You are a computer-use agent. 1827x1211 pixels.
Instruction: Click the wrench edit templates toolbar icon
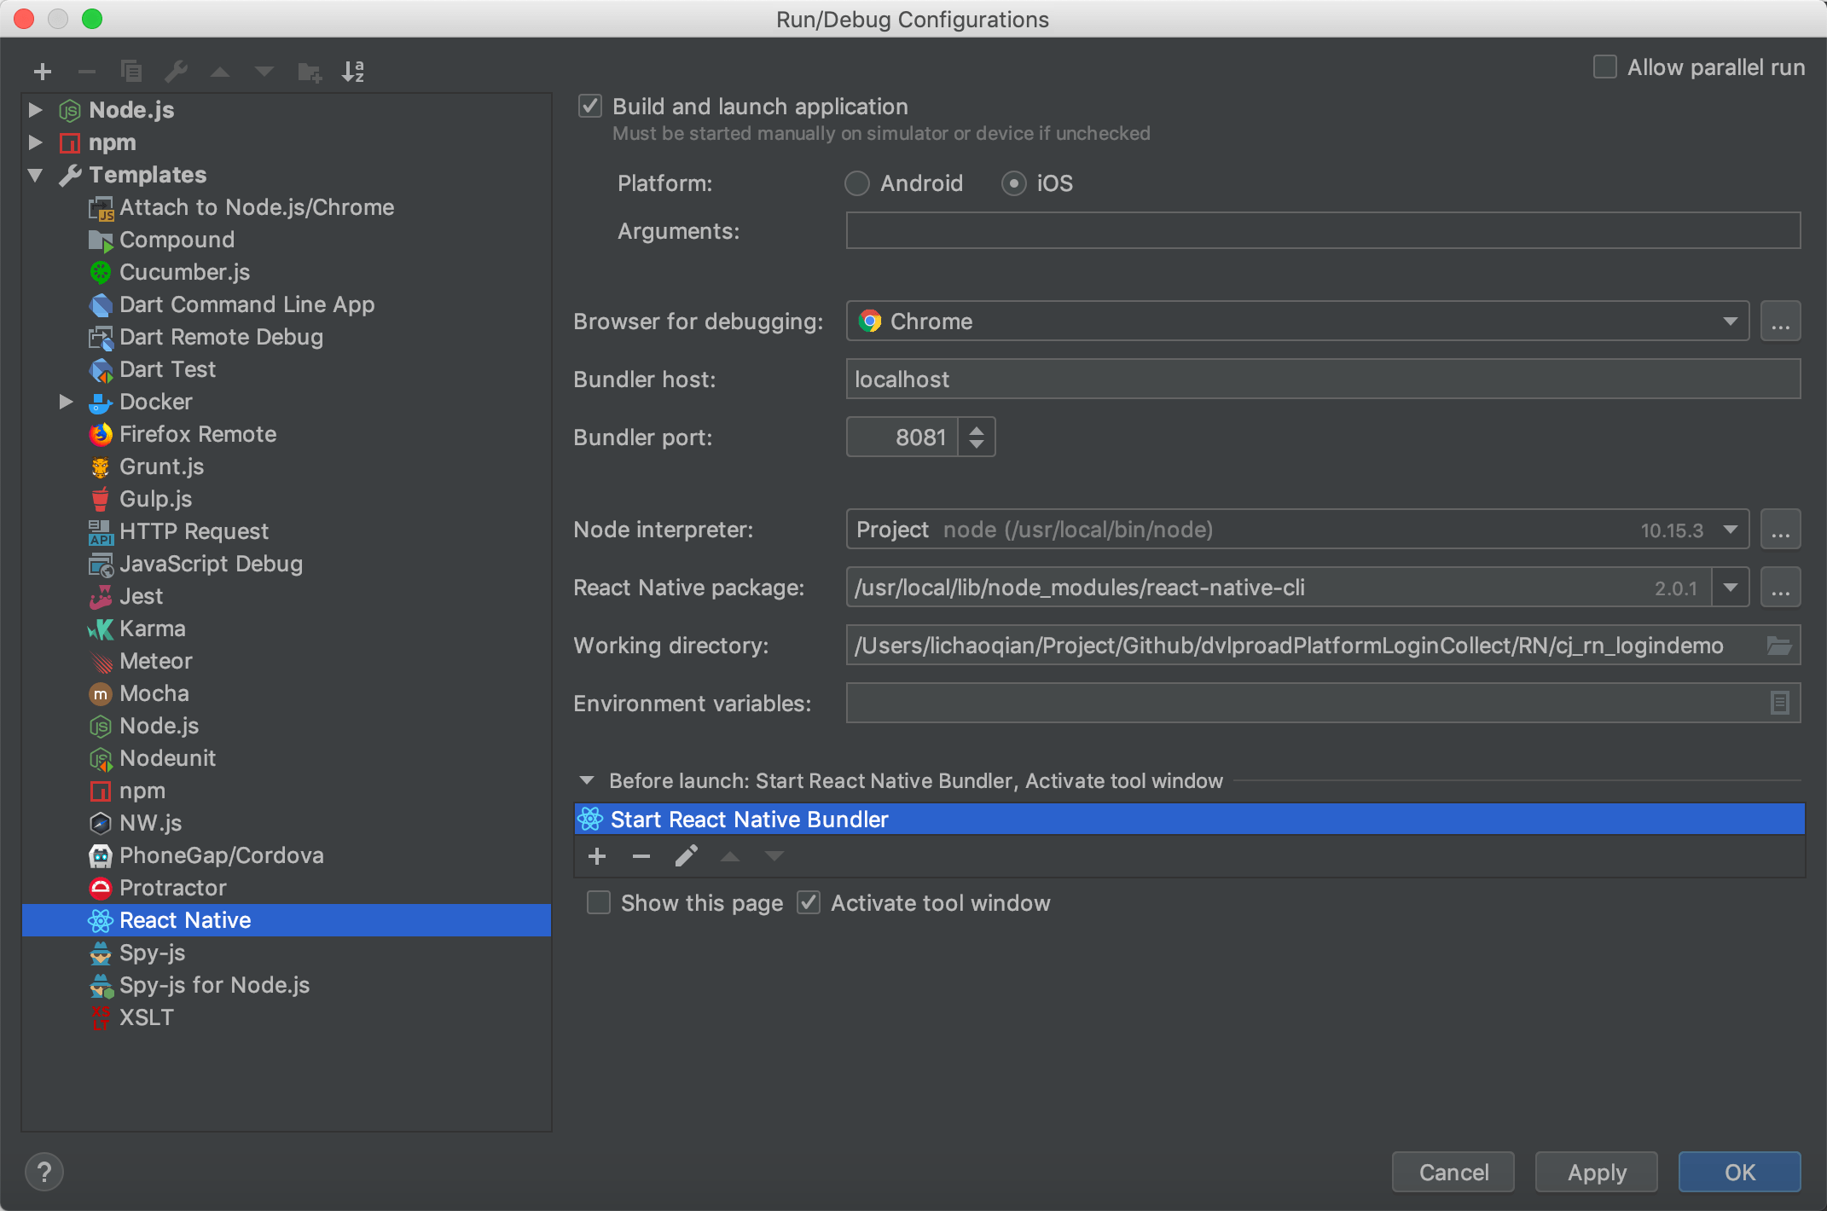tap(176, 72)
